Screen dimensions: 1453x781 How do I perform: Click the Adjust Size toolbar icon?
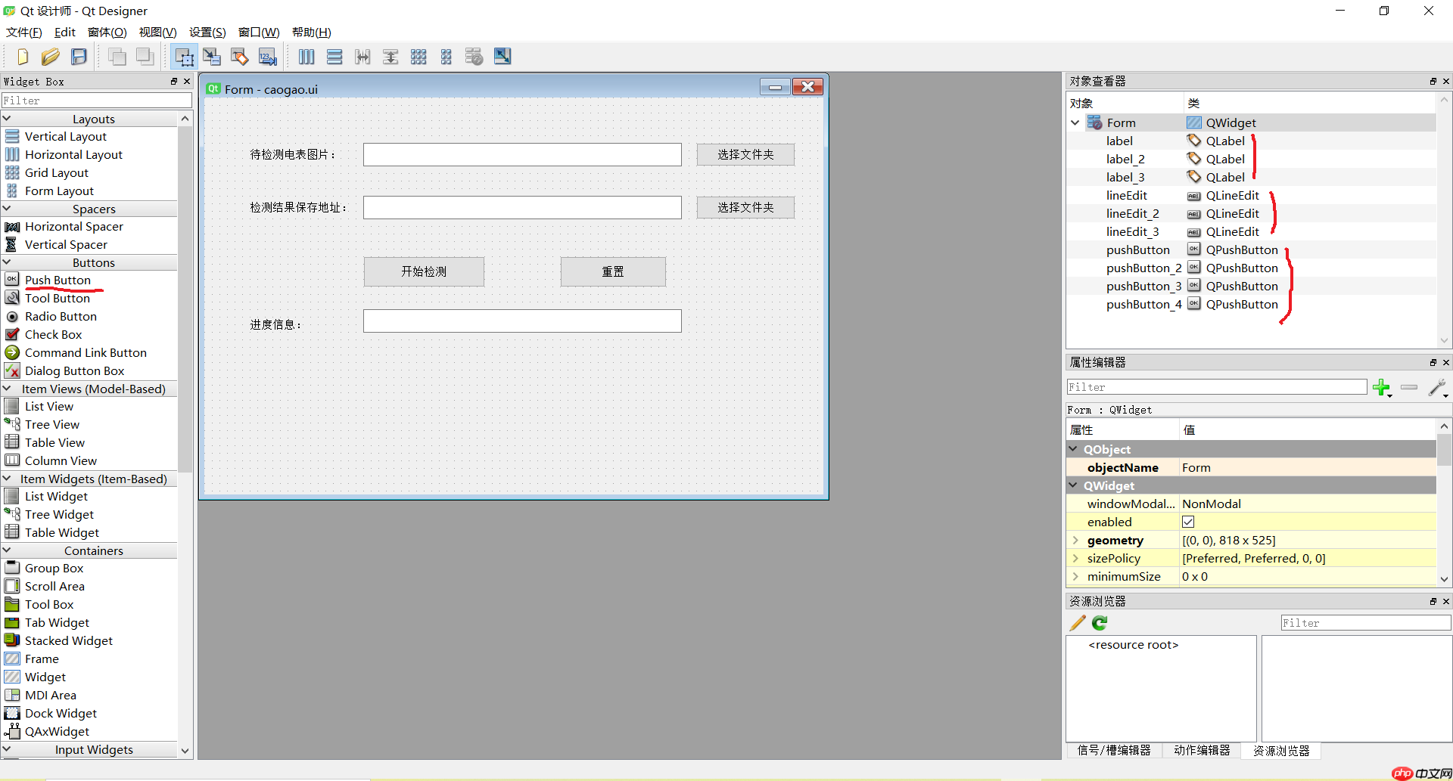(x=502, y=56)
